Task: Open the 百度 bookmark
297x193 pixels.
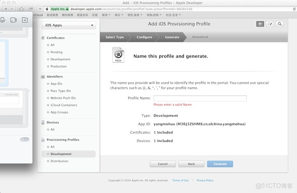Action: pos(95,15)
